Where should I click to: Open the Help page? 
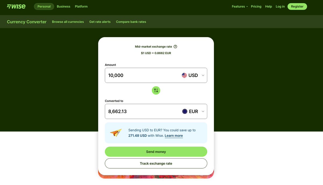[269, 6]
